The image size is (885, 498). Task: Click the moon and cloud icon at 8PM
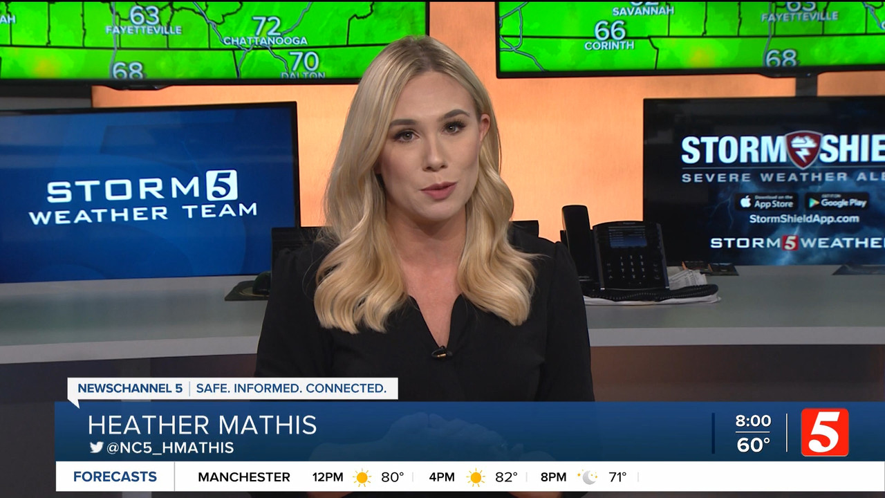pyautogui.click(x=588, y=477)
